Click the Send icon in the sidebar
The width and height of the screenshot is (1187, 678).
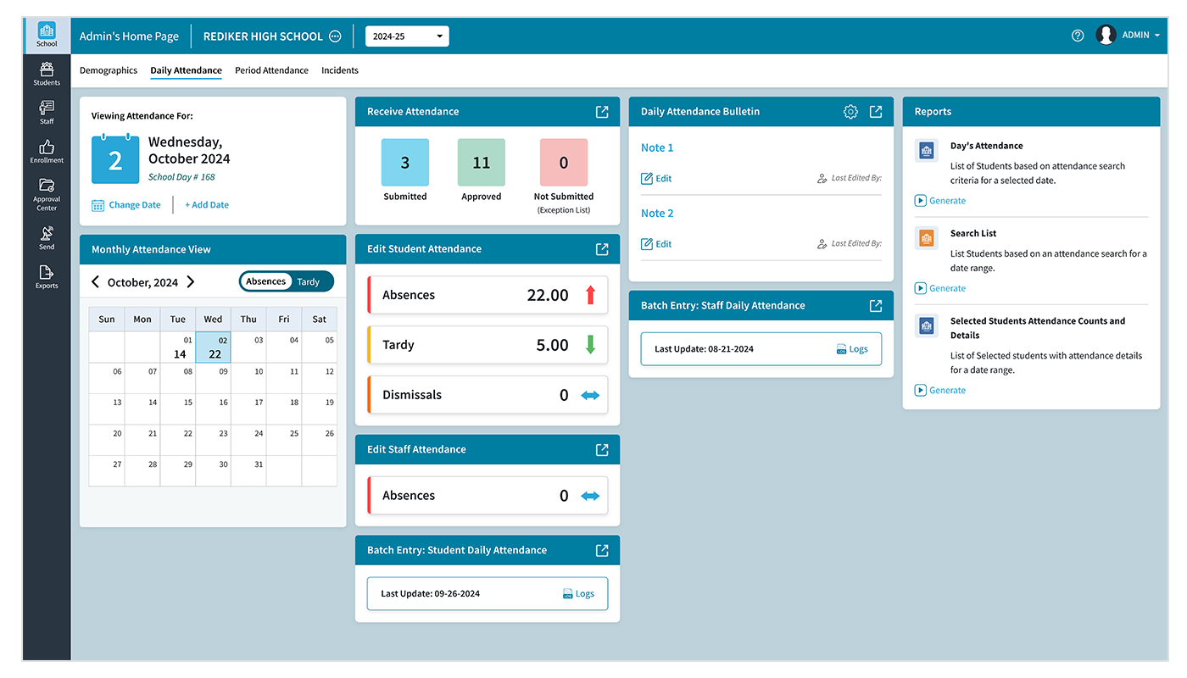[47, 237]
